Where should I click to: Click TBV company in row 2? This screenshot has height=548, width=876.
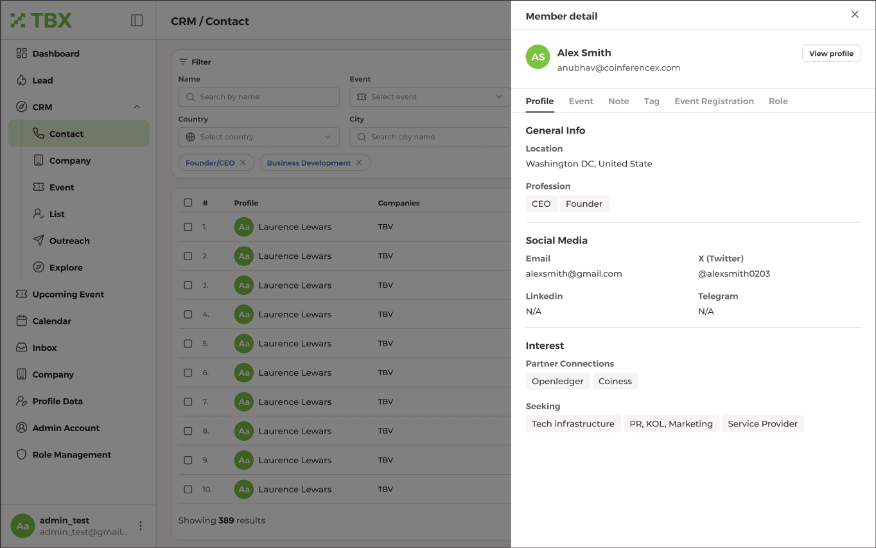click(x=385, y=256)
